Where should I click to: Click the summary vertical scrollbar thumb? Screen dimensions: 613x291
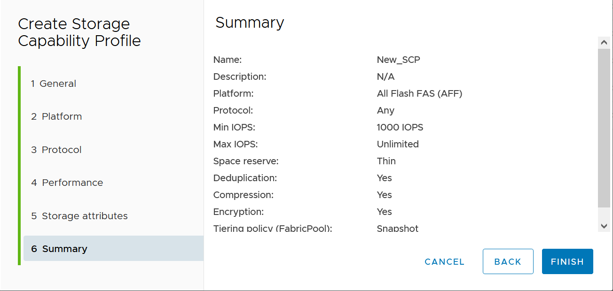click(604, 127)
